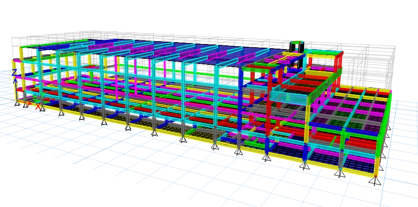The height and width of the screenshot is (207, 418).
Task: Select the support symbol at the axis origin
Action: (17, 103)
